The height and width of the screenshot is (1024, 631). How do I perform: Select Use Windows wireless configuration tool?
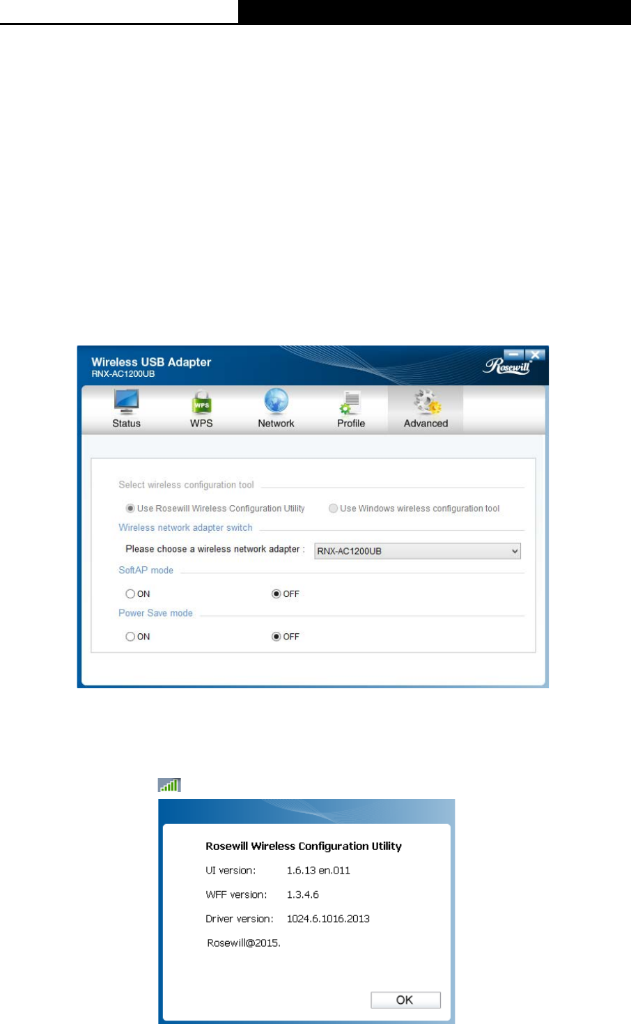[414, 509]
